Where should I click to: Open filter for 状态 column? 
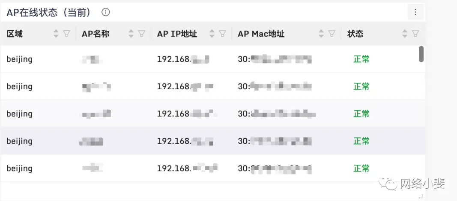pos(415,34)
